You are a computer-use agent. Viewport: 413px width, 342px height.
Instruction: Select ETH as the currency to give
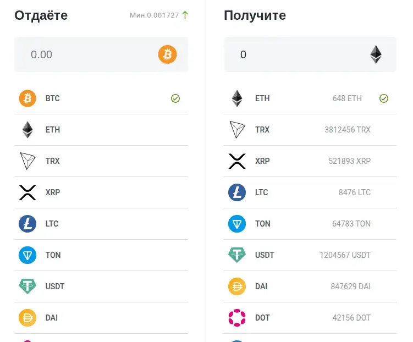click(101, 130)
